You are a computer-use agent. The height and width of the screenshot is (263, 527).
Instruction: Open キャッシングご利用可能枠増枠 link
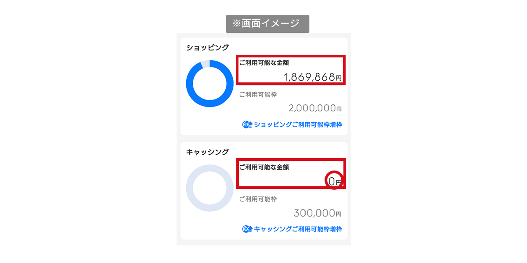(298, 229)
